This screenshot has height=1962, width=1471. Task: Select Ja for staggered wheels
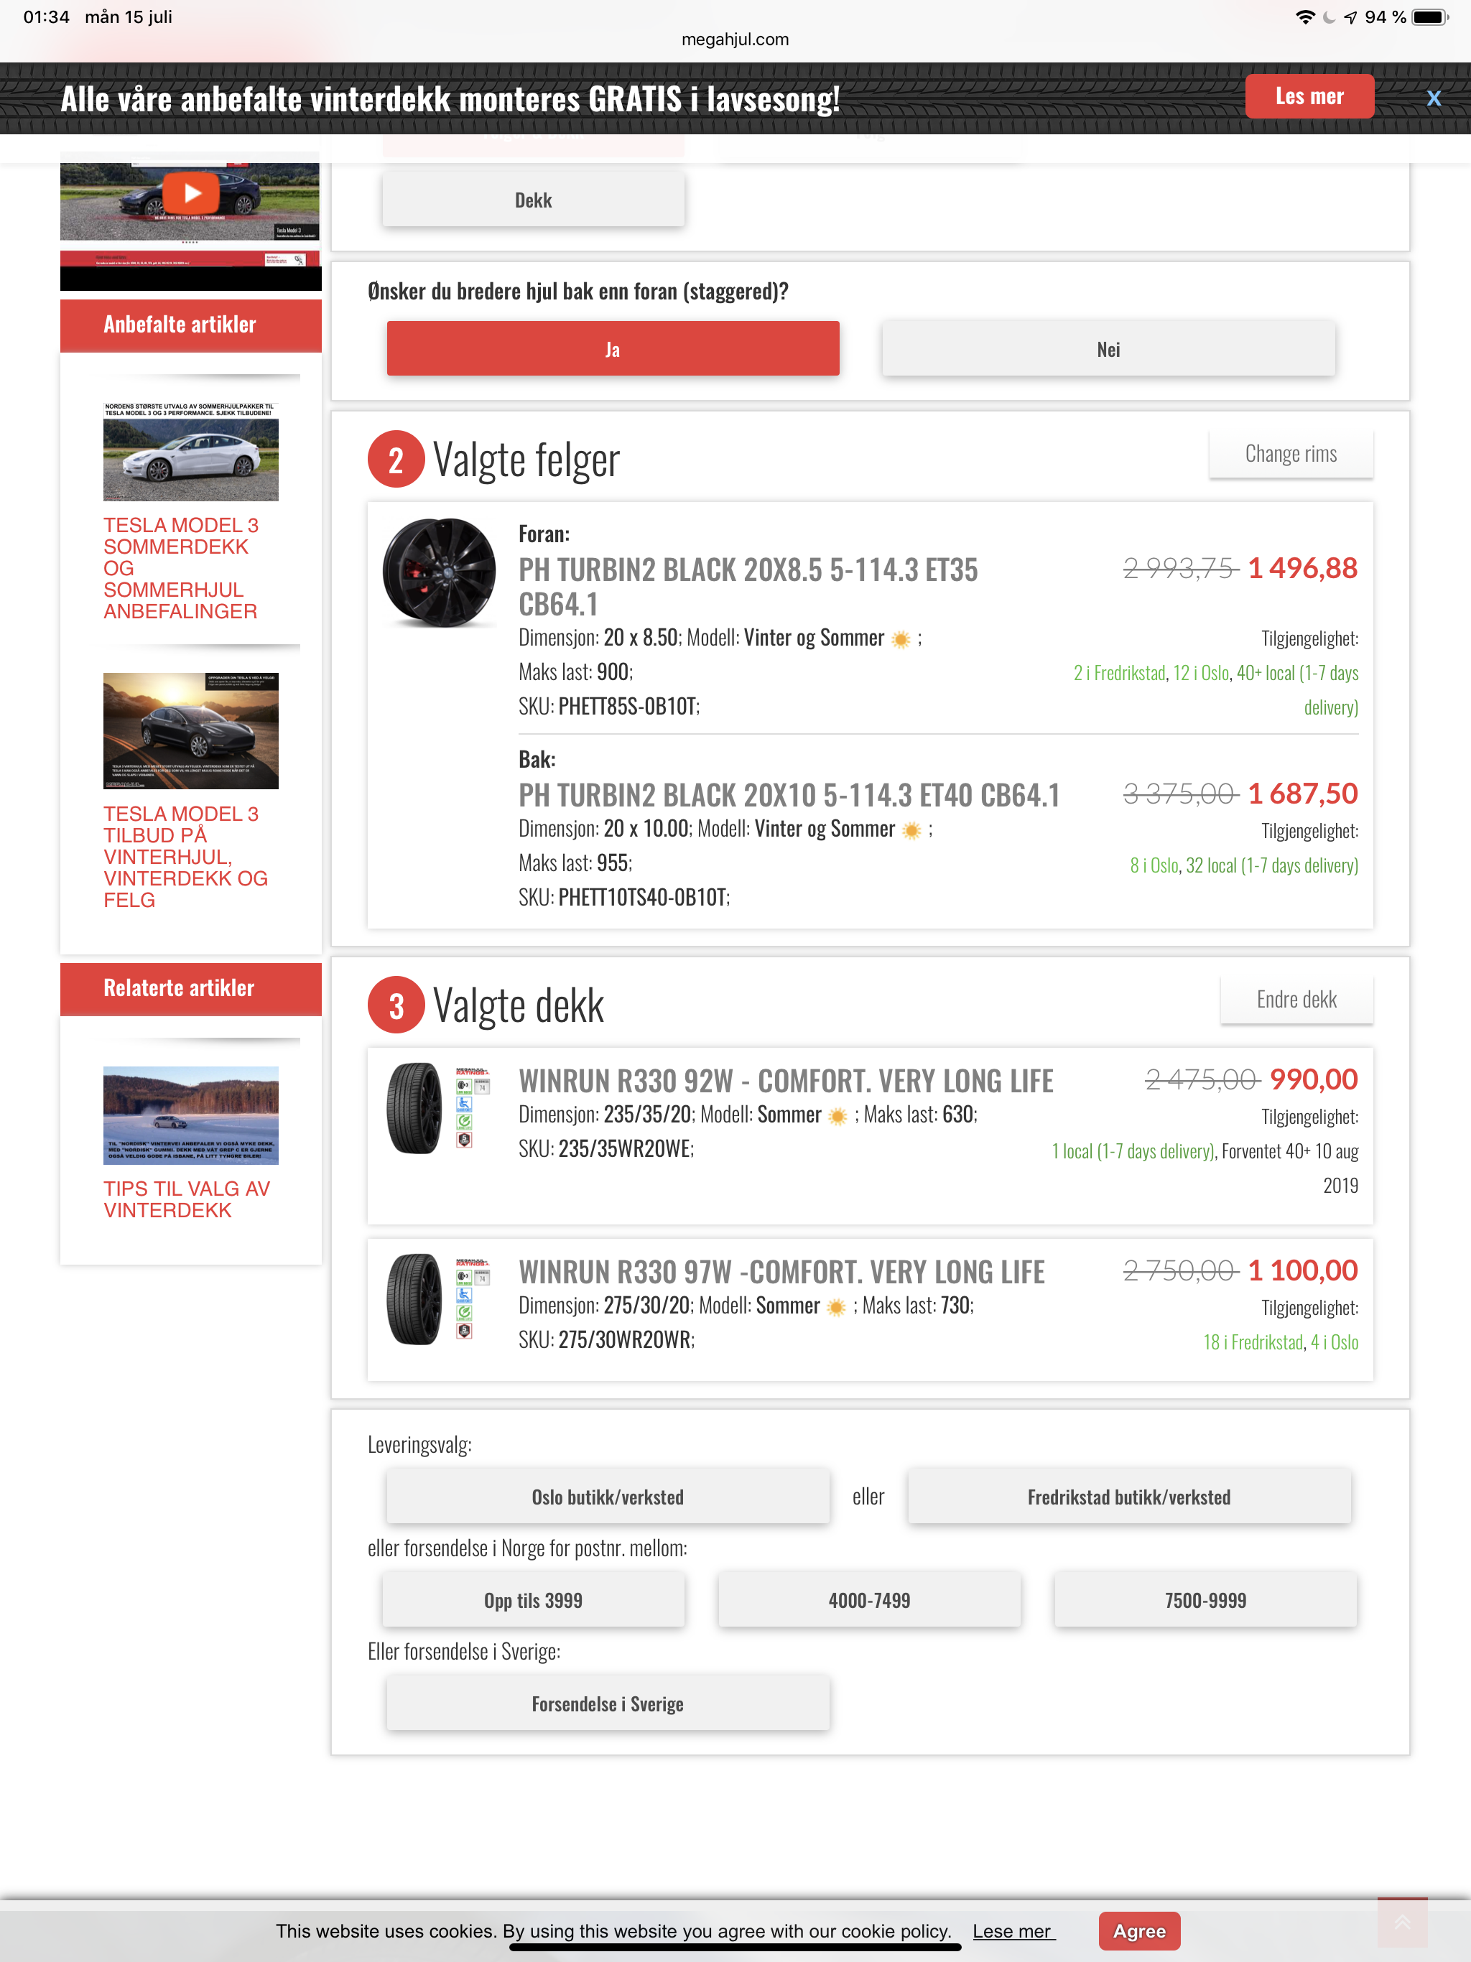[x=612, y=348]
